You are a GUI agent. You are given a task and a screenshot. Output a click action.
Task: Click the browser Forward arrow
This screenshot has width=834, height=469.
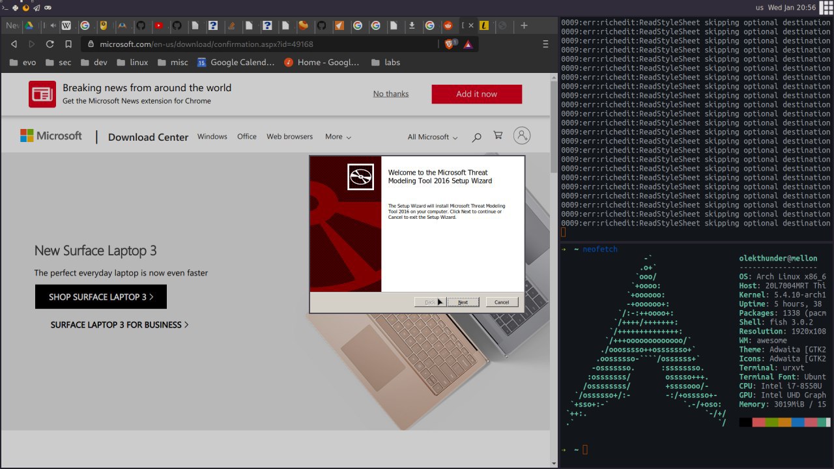point(32,44)
